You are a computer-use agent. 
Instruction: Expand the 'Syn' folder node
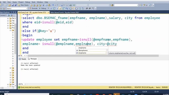(8, 26)
